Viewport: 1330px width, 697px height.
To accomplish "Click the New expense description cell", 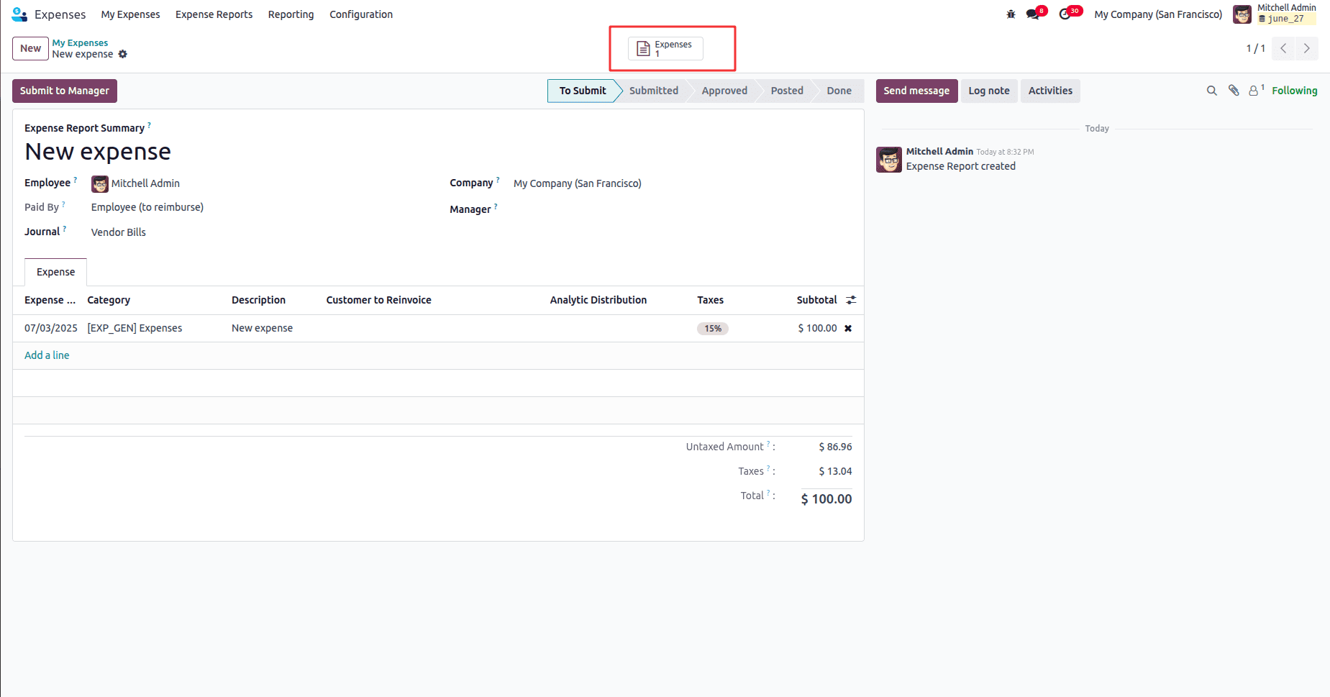I will coord(262,328).
